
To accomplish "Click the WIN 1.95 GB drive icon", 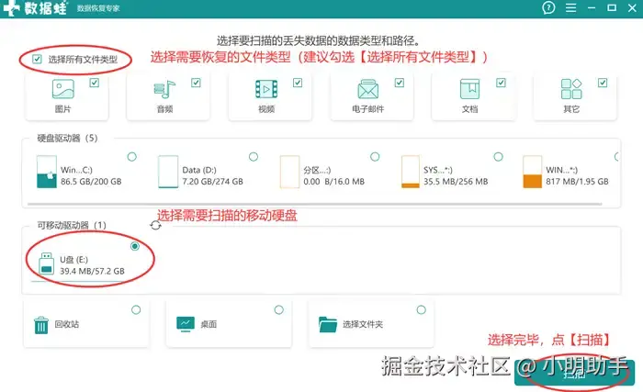I will 532,172.
